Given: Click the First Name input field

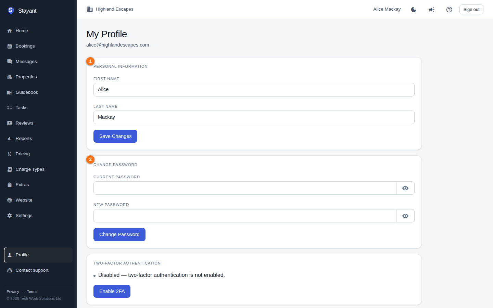Looking at the screenshot, I should coord(254,90).
